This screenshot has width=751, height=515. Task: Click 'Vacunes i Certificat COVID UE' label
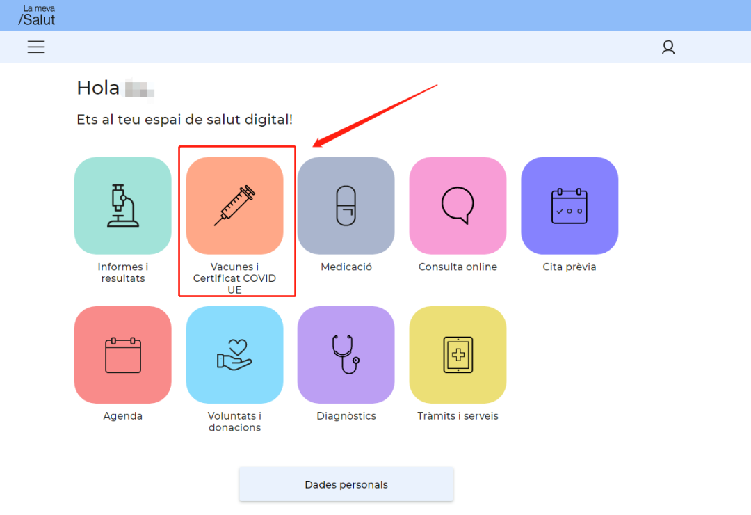pyautogui.click(x=235, y=278)
